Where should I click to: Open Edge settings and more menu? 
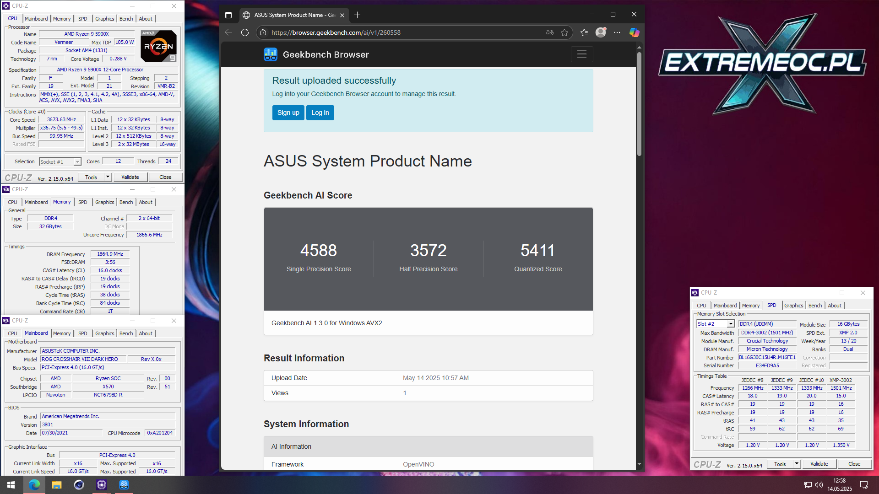617,32
